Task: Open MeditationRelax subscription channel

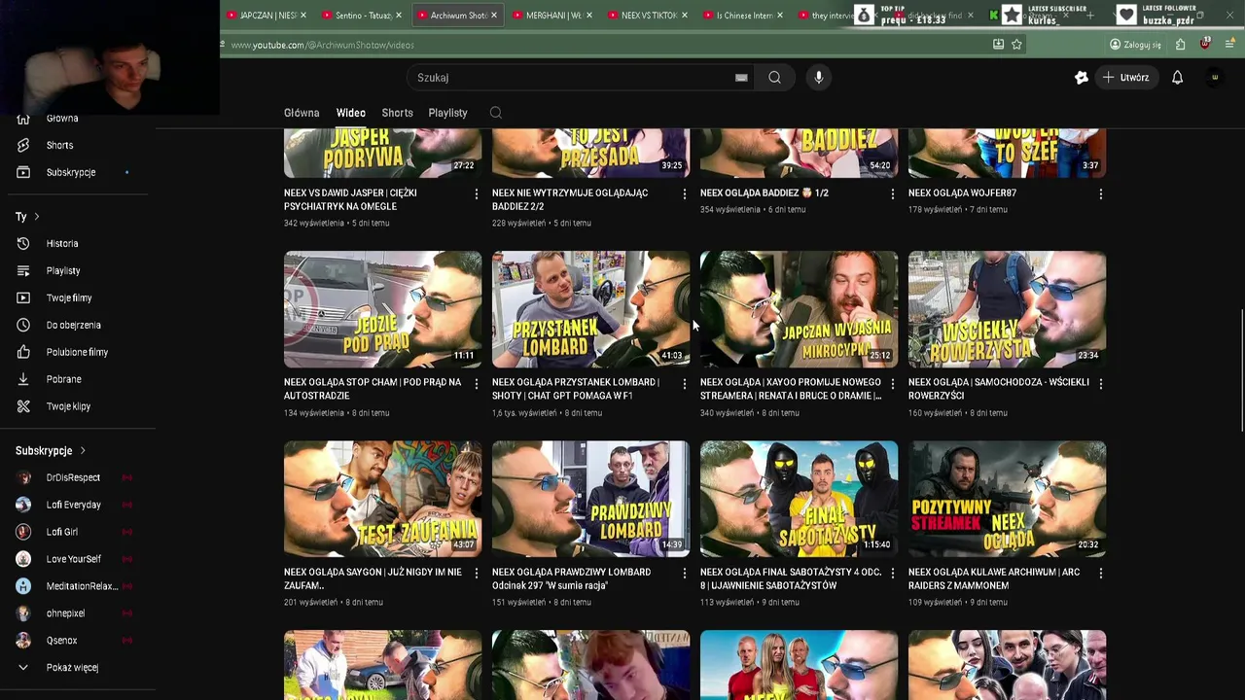Action: click(x=82, y=586)
